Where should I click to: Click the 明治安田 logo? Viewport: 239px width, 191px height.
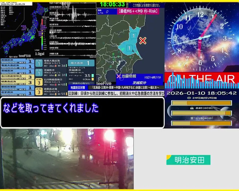pos(188,160)
